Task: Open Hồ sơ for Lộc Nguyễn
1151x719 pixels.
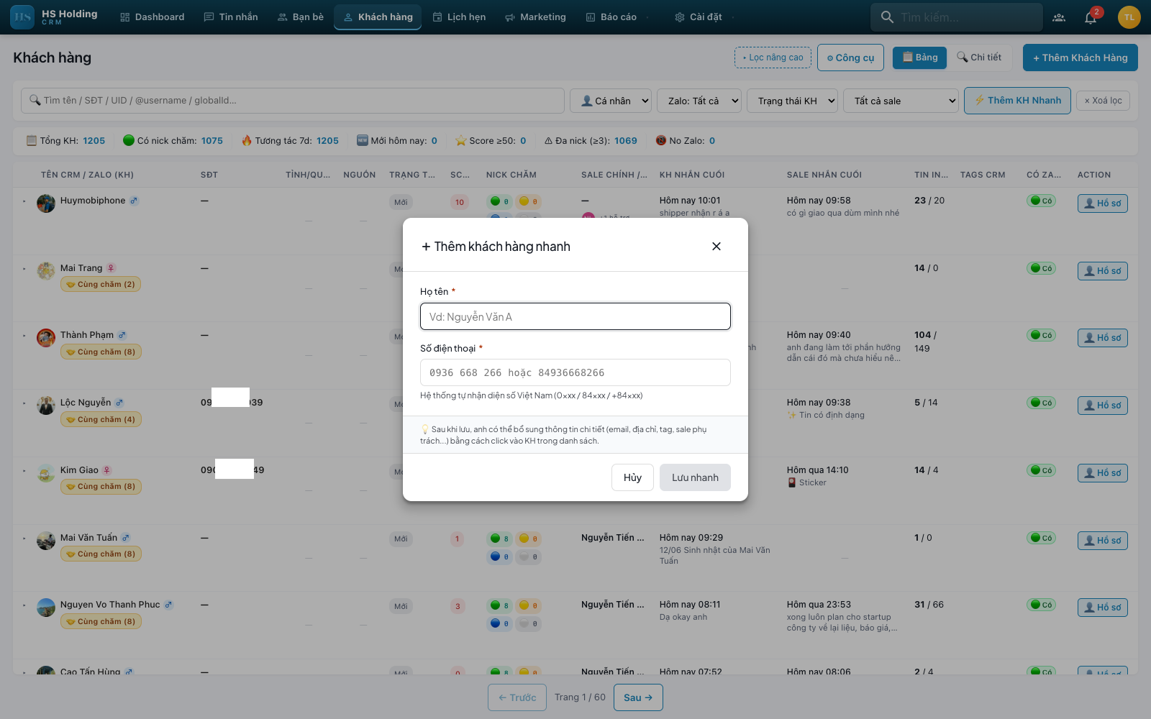Action: [x=1102, y=406]
